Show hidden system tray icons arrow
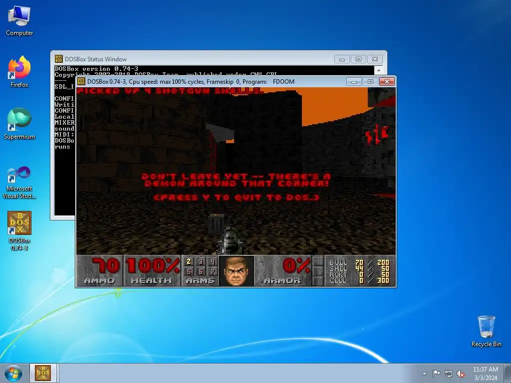511x383 pixels. tap(424, 374)
